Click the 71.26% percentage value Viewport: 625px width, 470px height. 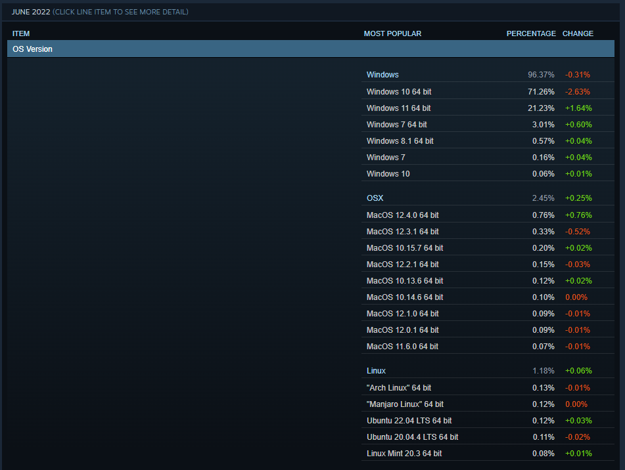tap(541, 91)
